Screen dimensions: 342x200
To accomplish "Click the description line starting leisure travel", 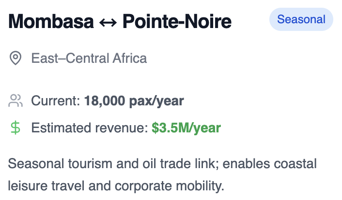I will coord(116,186).
